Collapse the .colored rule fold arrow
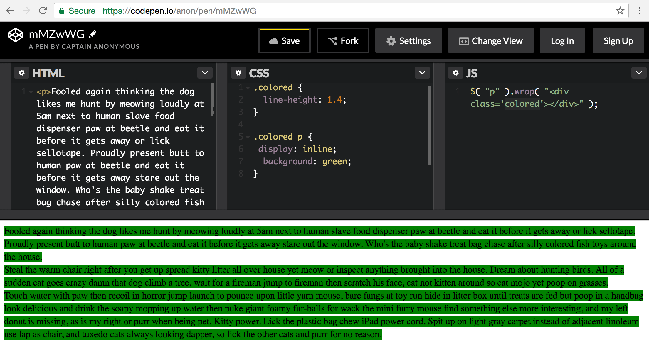649x356 pixels. 248,88
